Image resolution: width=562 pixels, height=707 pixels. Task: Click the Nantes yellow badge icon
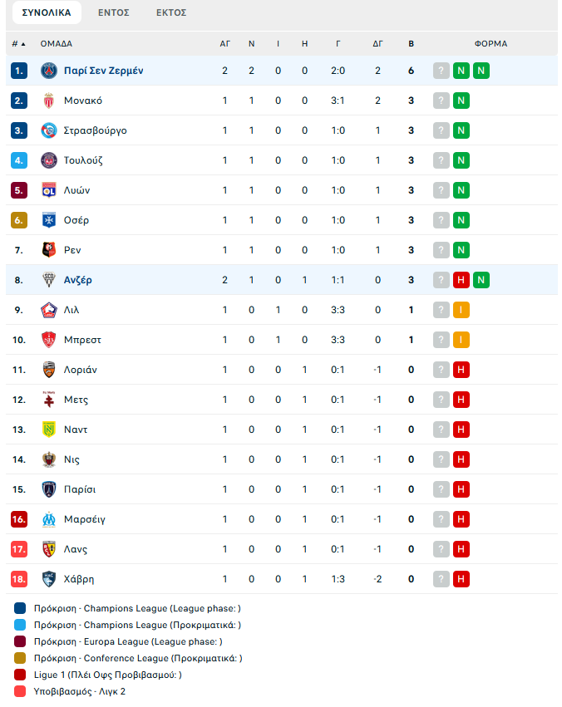coord(49,430)
